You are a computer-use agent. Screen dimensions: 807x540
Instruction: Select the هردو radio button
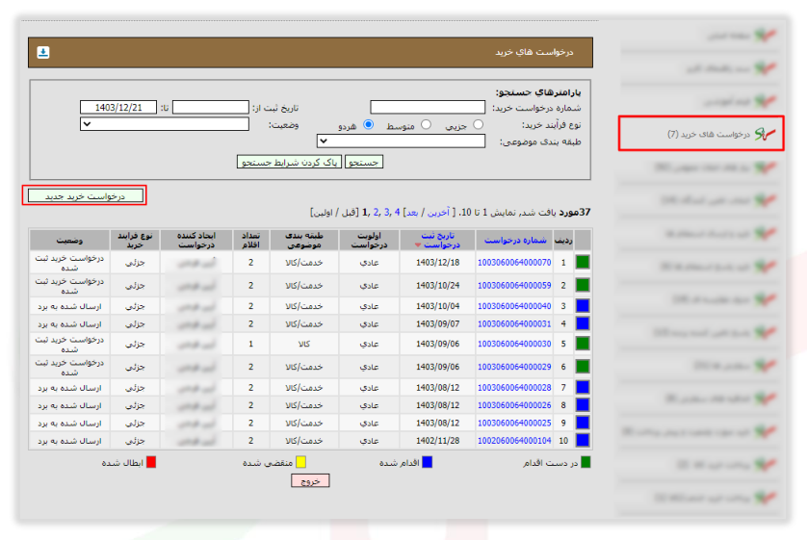(x=369, y=124)
